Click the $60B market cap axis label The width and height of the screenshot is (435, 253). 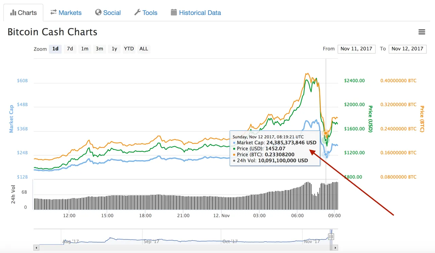coord(22,81)
